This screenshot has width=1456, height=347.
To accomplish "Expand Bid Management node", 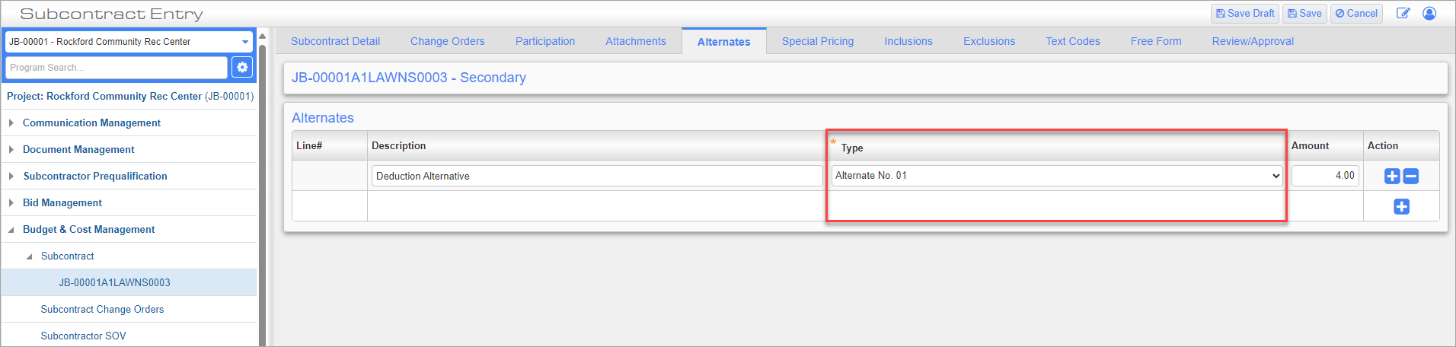I will coord(11,202).
